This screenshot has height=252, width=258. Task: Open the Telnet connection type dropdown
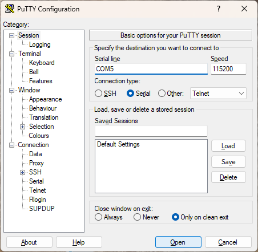218,94
